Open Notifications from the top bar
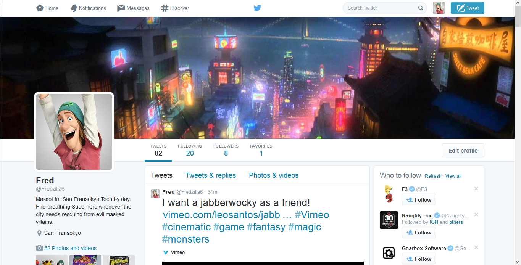The image size is (521, 265). [88, 8]
